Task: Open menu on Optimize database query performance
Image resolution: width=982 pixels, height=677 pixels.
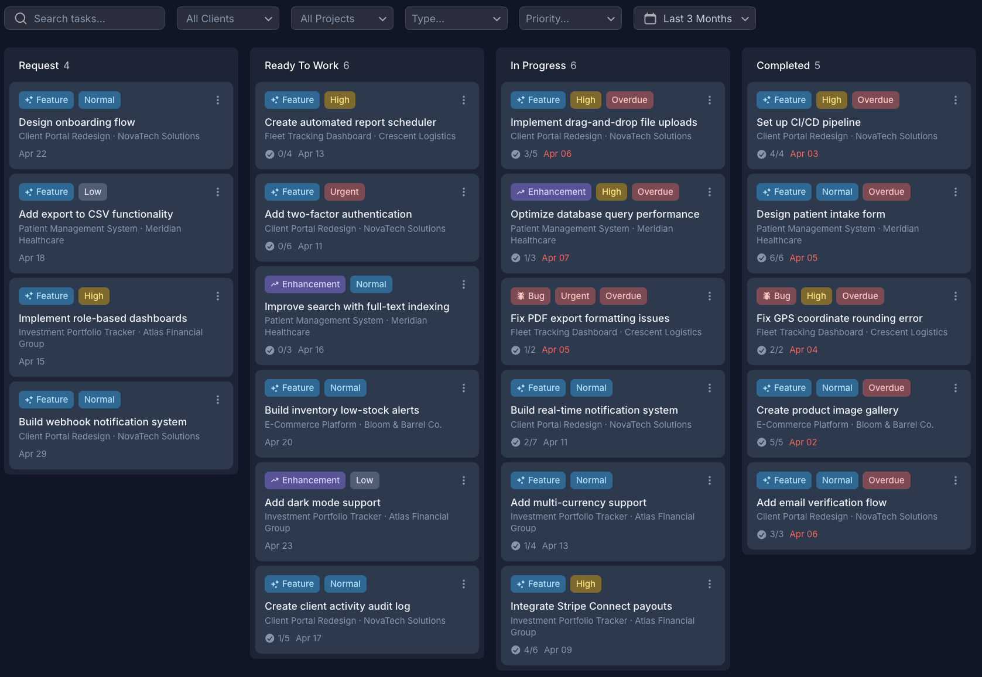Action: [x=710, y=192]
